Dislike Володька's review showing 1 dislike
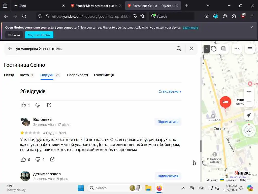258x194 pixels. pos(38,159)
